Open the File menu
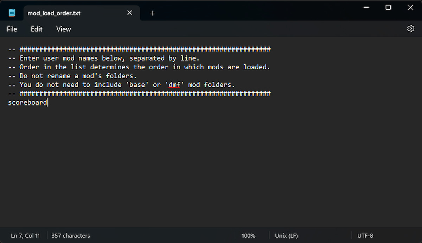The image size is (422, 243). pyautogui.click(x=12, y=29)
